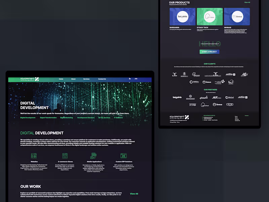269x202 pixels.
Task: Click the Websites service icon
Action: point(34,156)
